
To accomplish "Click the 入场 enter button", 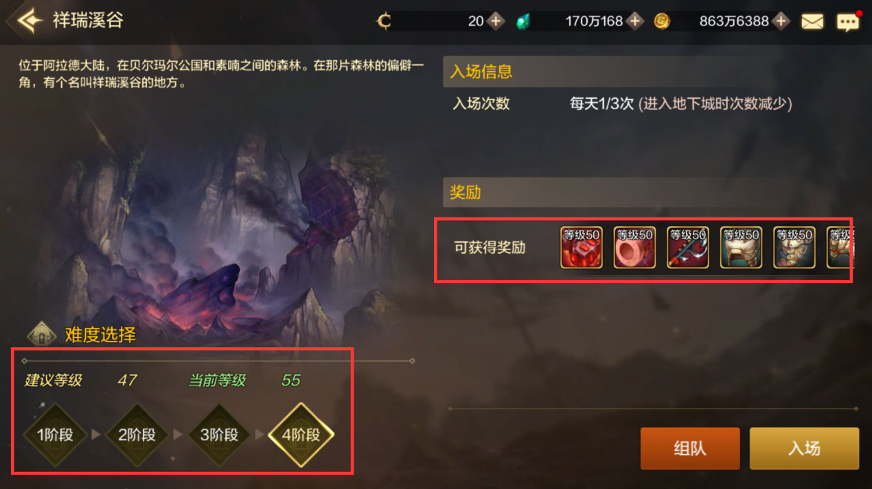I will [804, 449].
